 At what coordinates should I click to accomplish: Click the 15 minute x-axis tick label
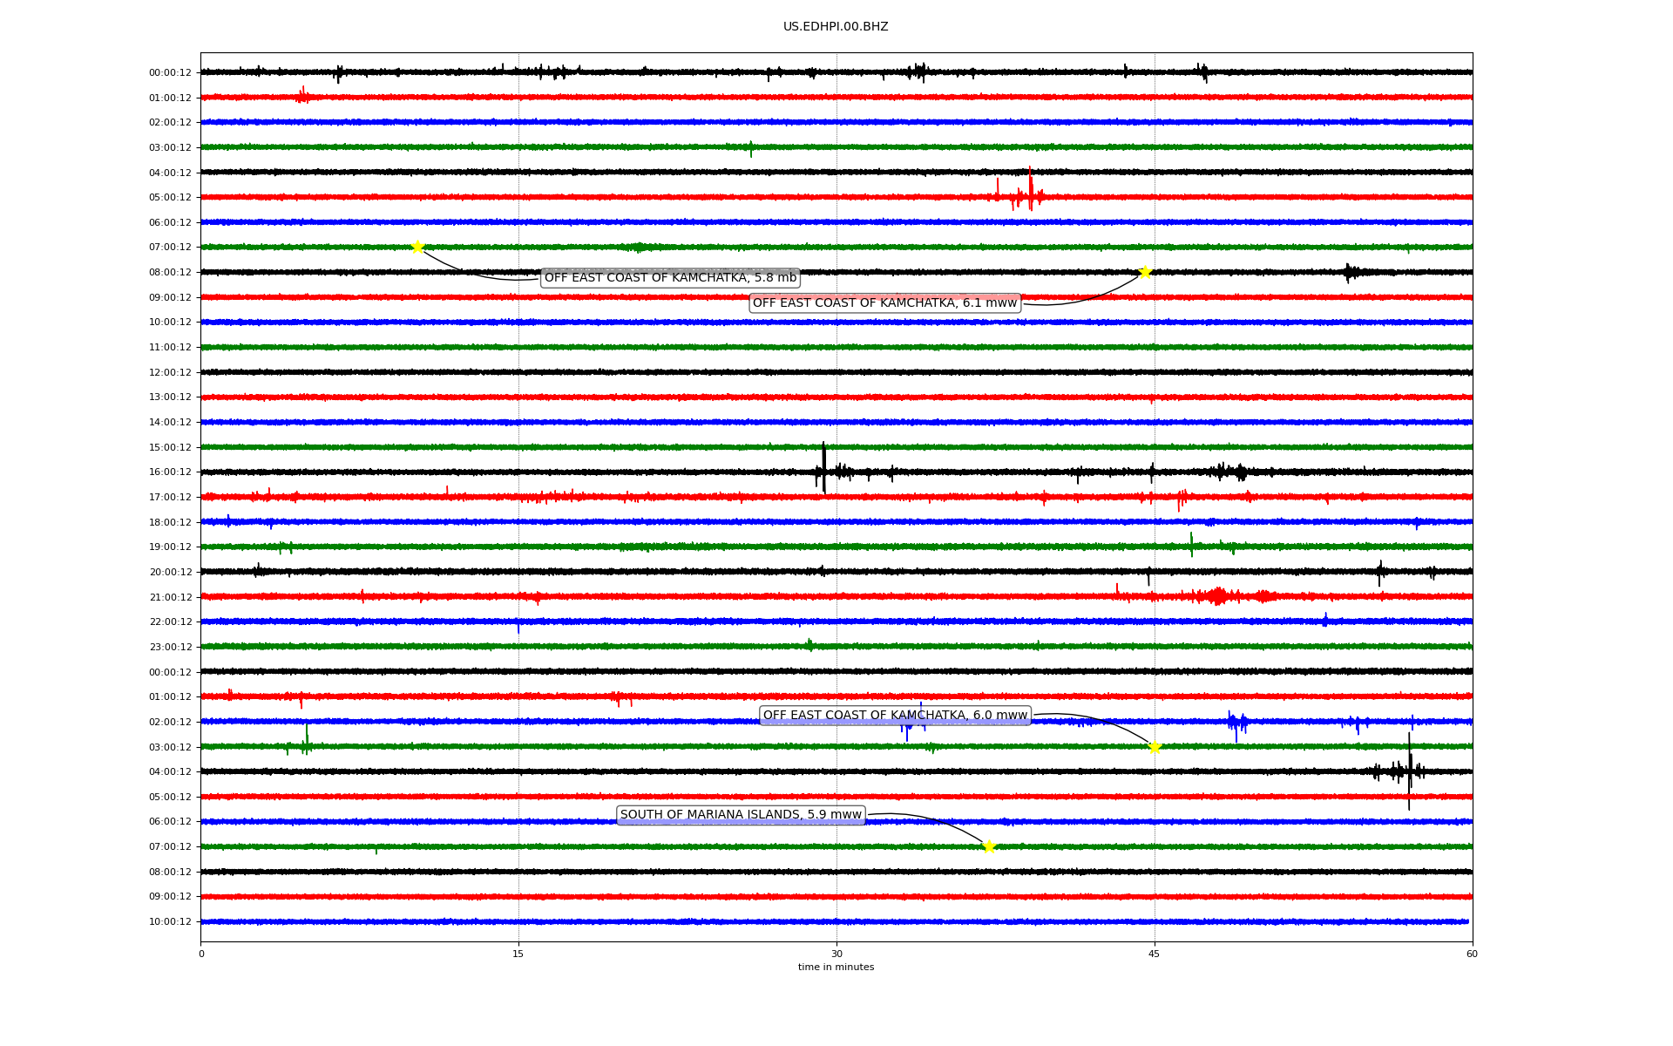pyautogui.click(x=518, y=954)
